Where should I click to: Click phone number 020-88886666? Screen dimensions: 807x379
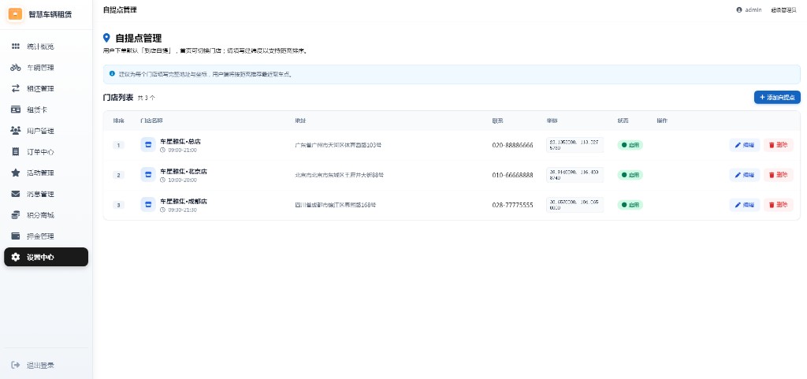512,145
